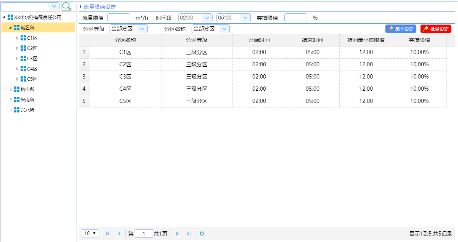Click the page number input box

point(144,234)
